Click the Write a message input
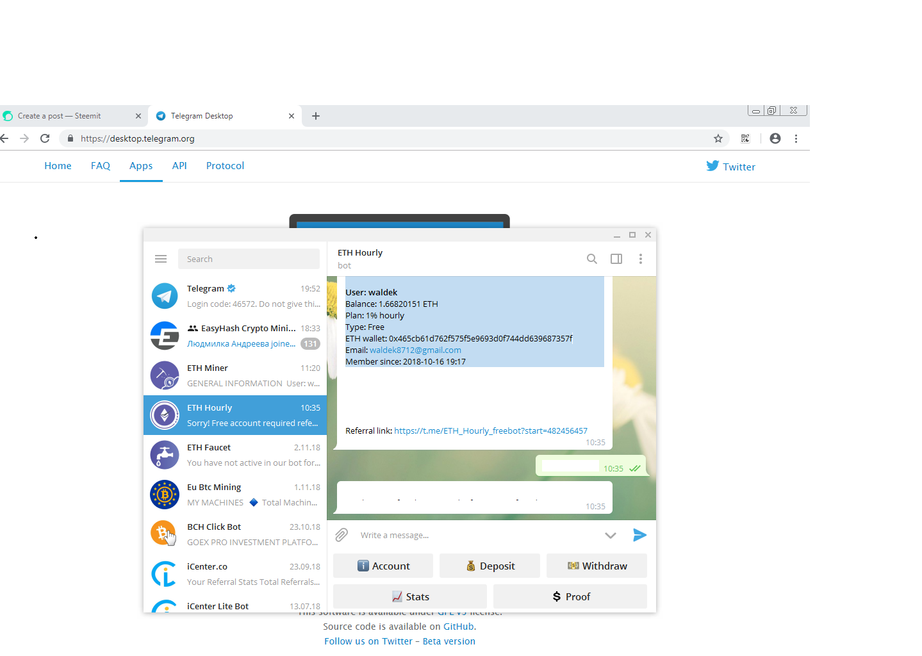The height and width of the screenshot is (656, 922). [474, 535]
